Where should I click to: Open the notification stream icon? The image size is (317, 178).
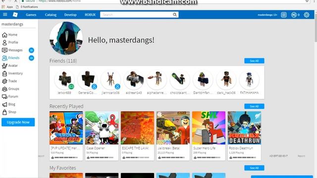(x=284, y=15)
